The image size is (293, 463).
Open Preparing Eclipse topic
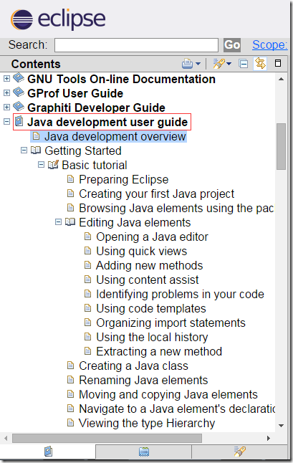[124, 179]
